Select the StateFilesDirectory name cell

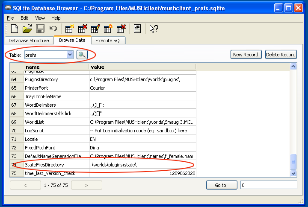pos(56,165)
